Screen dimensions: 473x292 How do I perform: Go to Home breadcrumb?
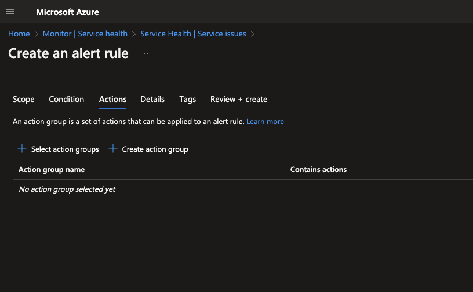click(19, 34)
